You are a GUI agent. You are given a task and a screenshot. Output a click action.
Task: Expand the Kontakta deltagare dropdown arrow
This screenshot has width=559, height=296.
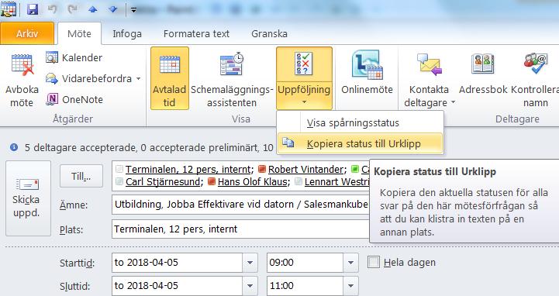click(x=453, y=102)
